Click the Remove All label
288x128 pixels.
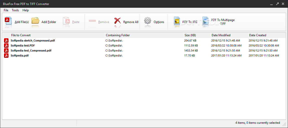click(x=131, y=22)
